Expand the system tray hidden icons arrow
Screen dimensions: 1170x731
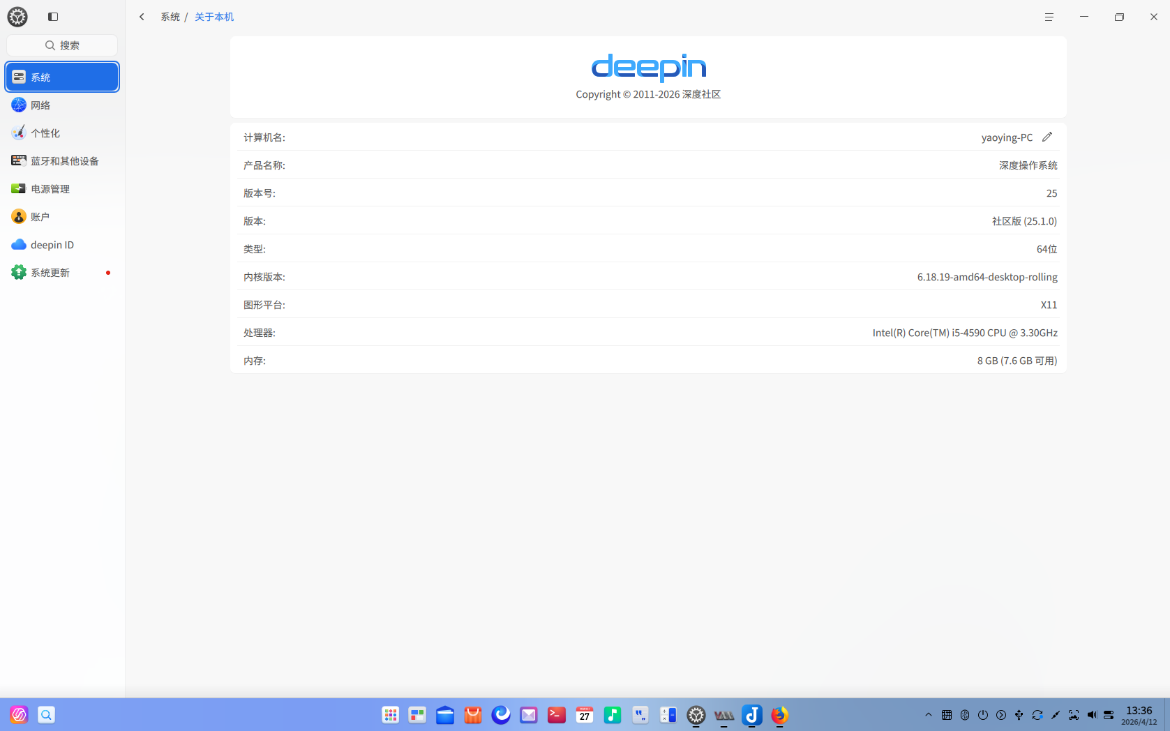coord(928,715)
